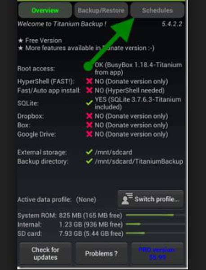Tap the Switch profile button
The image size is (206, 270).
pos(151,199)
